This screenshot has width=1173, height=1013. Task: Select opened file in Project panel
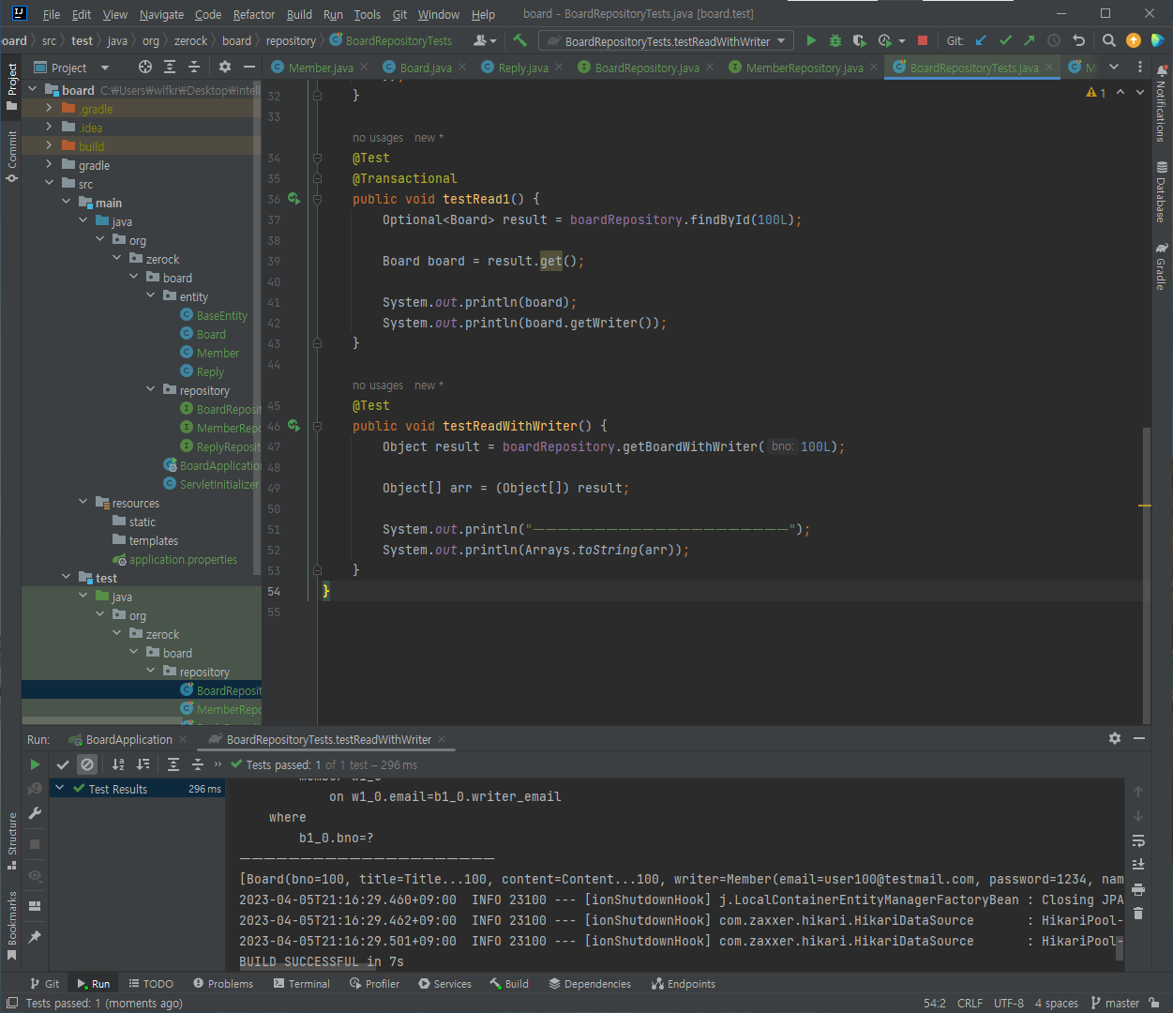point(144,67)
